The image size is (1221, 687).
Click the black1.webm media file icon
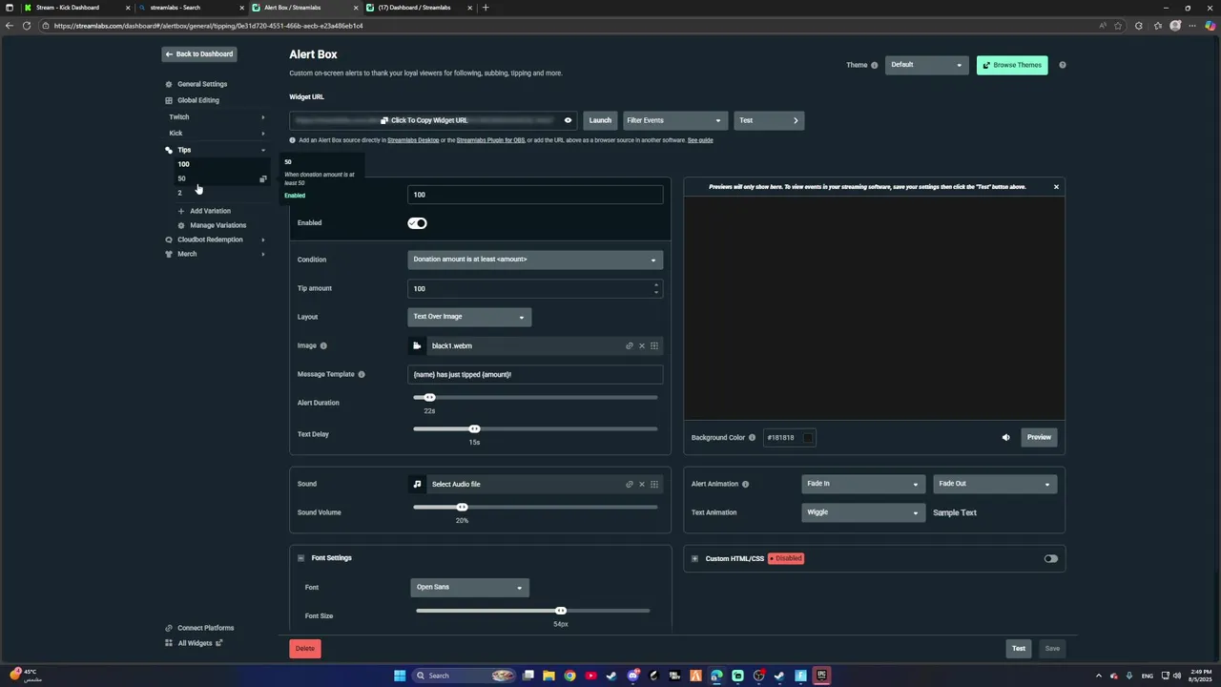417,345
